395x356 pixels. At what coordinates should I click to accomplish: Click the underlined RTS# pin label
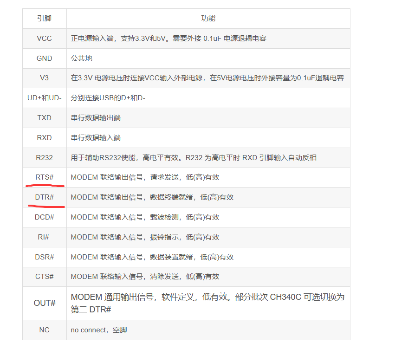(45, 177)
